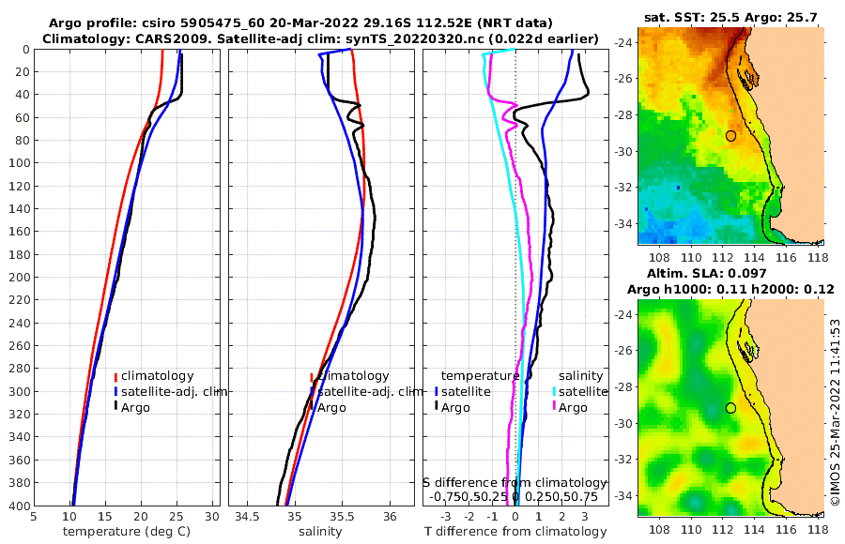The width and height of the screenshot is (845, 544).
Task: Click 'S difference from climatology' label
Action: coord(515,483)
